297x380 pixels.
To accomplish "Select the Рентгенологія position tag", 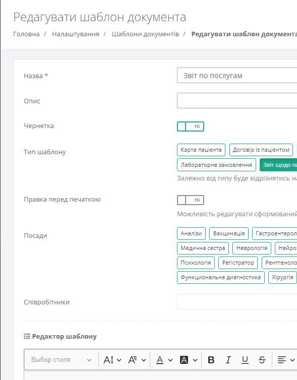I will coord(279,263).
